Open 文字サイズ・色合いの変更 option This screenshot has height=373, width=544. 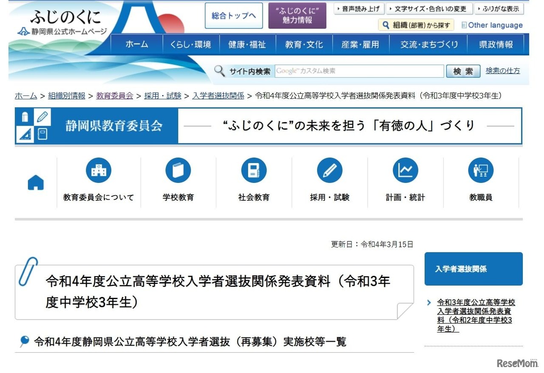click(x=429, y=9)
